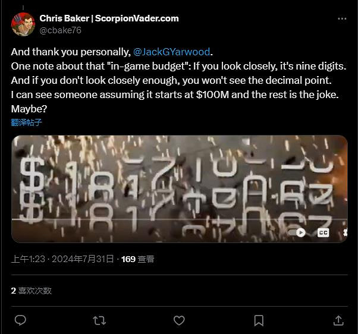This screenshot has height=334, width=358.
Task: Open the share upload icon
Action: (x=338, y=320)
